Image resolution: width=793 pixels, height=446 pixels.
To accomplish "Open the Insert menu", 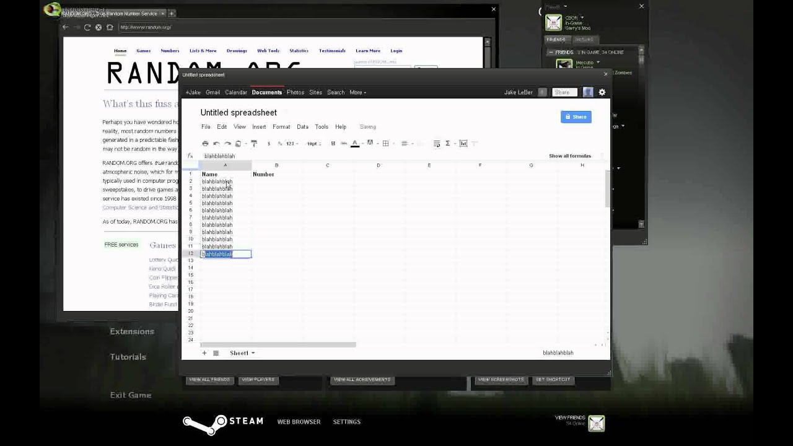I will click(259, 127).
